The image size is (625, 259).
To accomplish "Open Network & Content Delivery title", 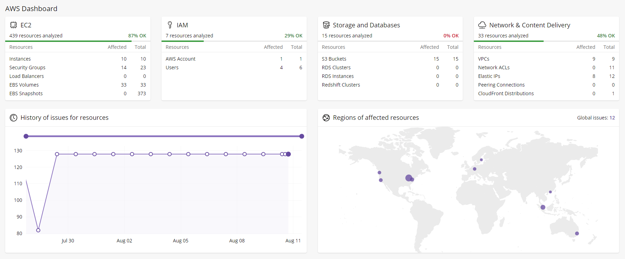I will point(530,25).
